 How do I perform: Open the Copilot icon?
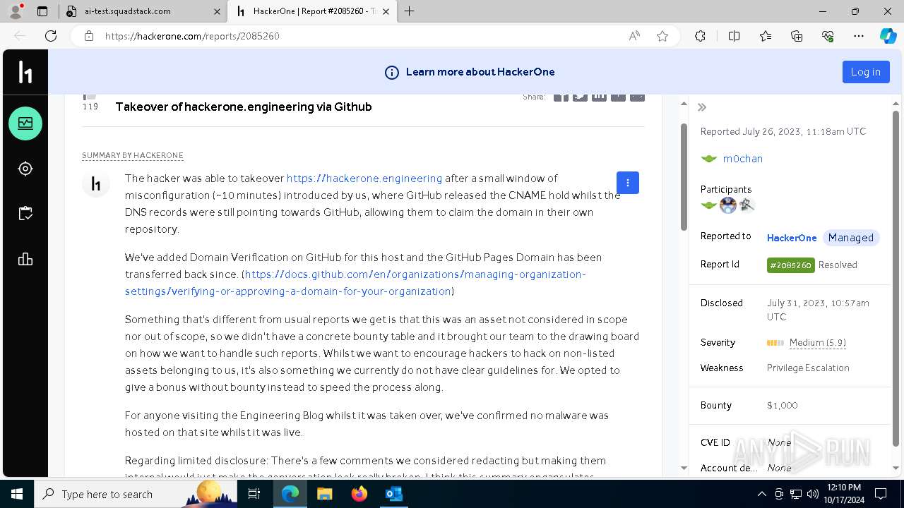pyautogui.click(x=888, y=36)
